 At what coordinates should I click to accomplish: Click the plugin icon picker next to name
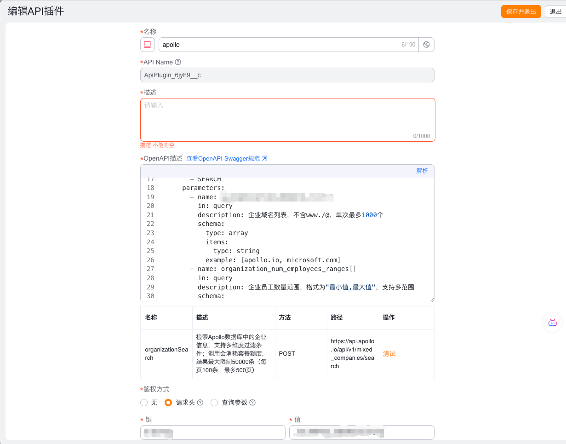click(x=148, y=45)
